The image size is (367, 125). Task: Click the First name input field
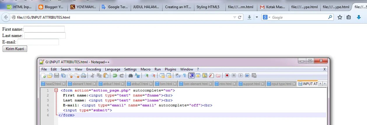pyautogui.click(x=44, y=29)
